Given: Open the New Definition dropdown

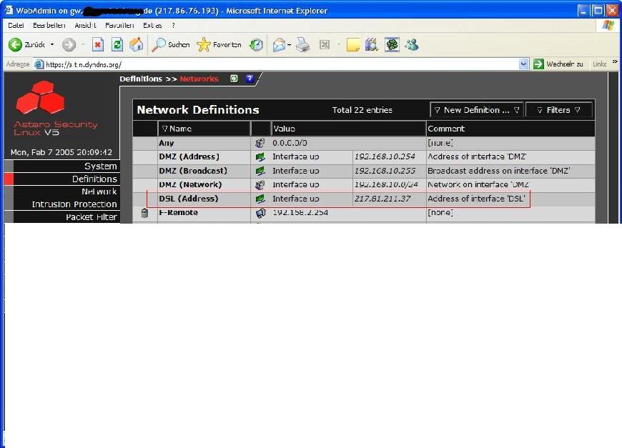Looking at the screenshot, I should click(476, 110).
